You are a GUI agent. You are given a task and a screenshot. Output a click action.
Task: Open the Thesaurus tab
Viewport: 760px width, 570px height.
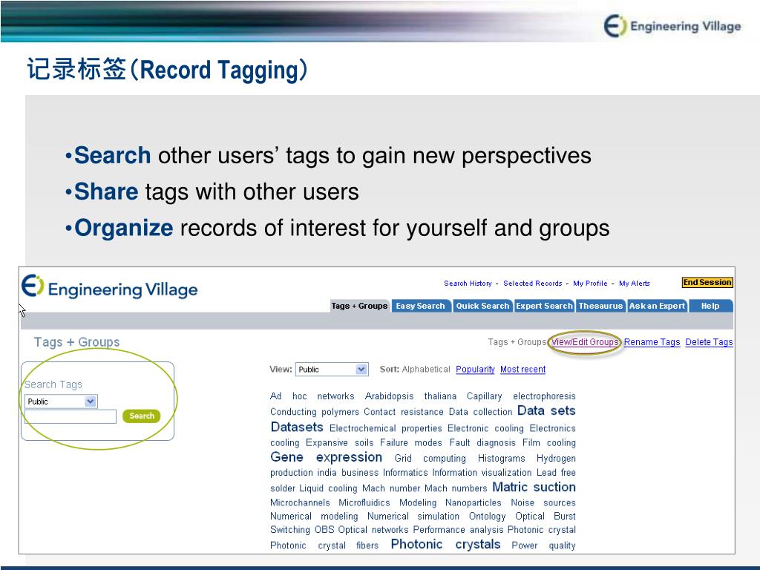pos(600,306)
